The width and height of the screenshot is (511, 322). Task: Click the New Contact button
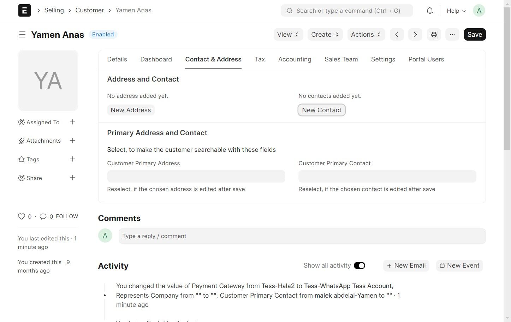322,110
